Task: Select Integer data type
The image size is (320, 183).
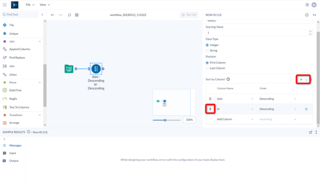Action: click(x=207, y=45)
